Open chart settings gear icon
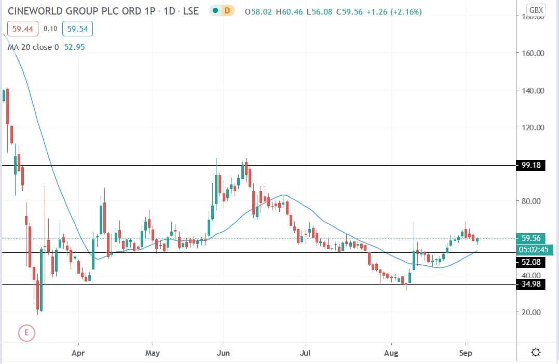Viewport: 559px width, 364px height. tap(536, 353)
